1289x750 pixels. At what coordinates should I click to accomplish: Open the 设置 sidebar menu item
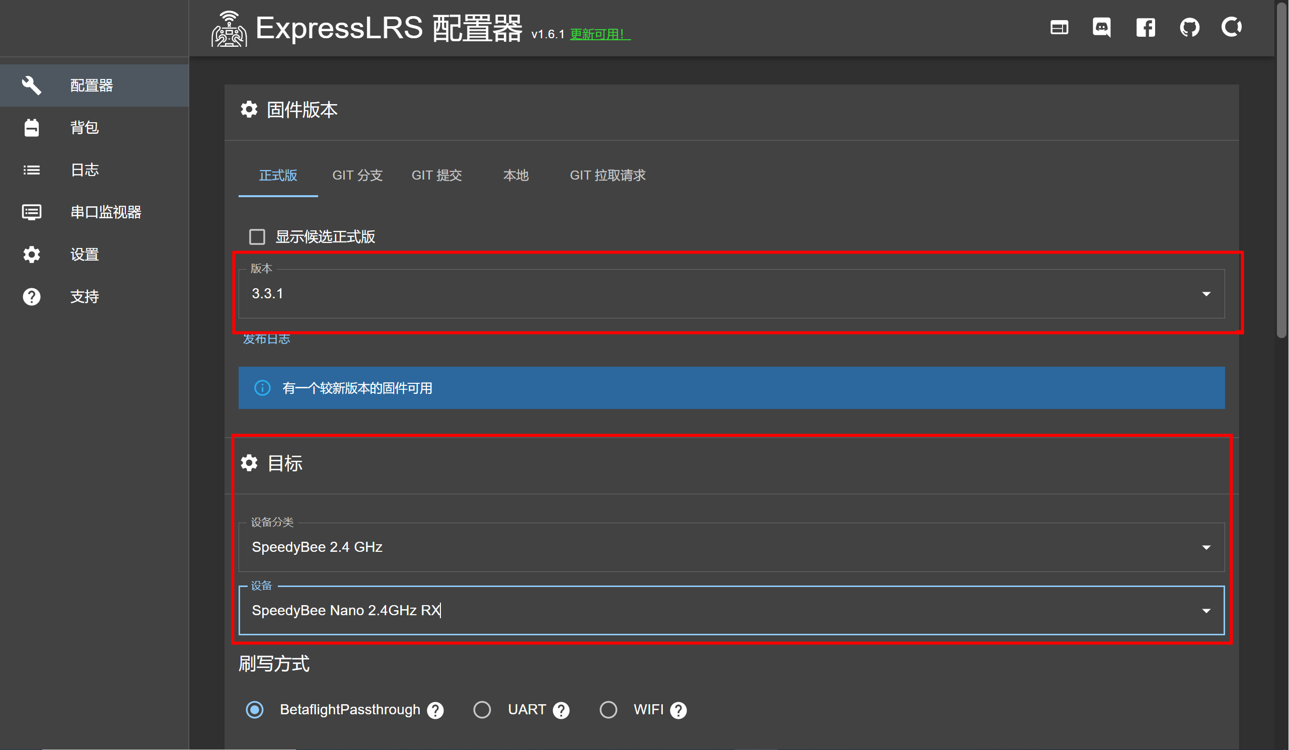[x=95, y=255]
